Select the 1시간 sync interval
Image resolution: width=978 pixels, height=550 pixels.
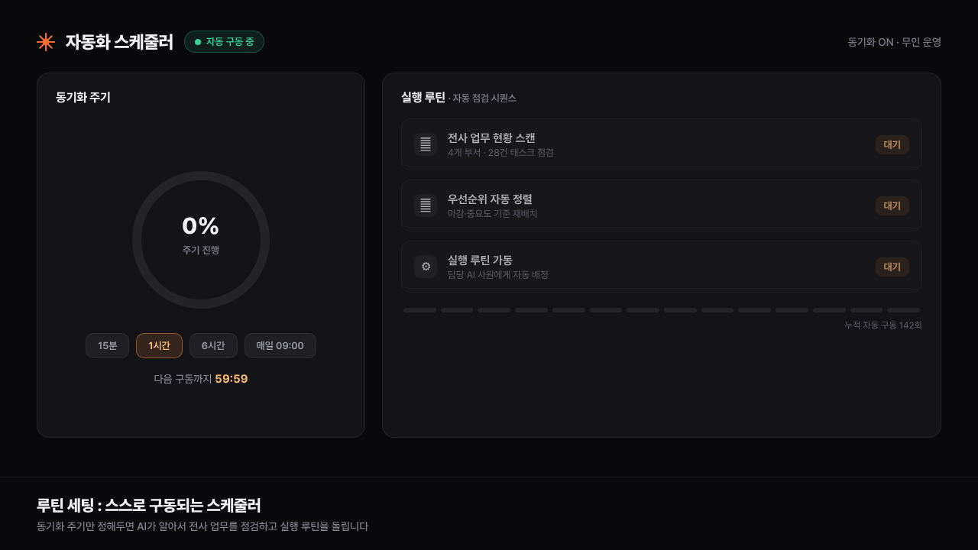click(159, 345)
